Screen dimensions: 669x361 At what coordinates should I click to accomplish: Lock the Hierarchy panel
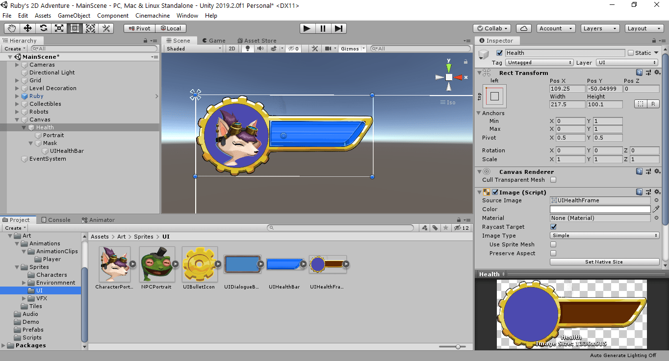pyautogui.click(x=146, y=41)
